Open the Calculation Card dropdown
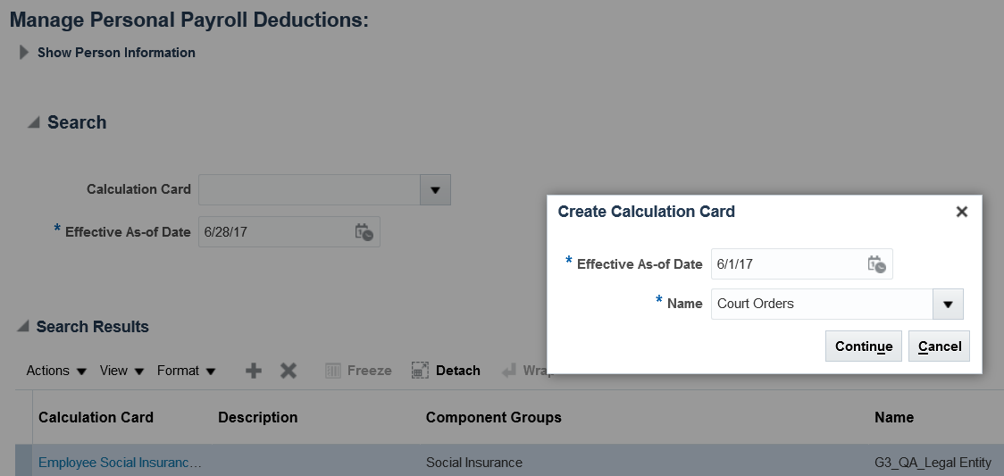Screen dimensions: 1004x476 coord(435,189)
